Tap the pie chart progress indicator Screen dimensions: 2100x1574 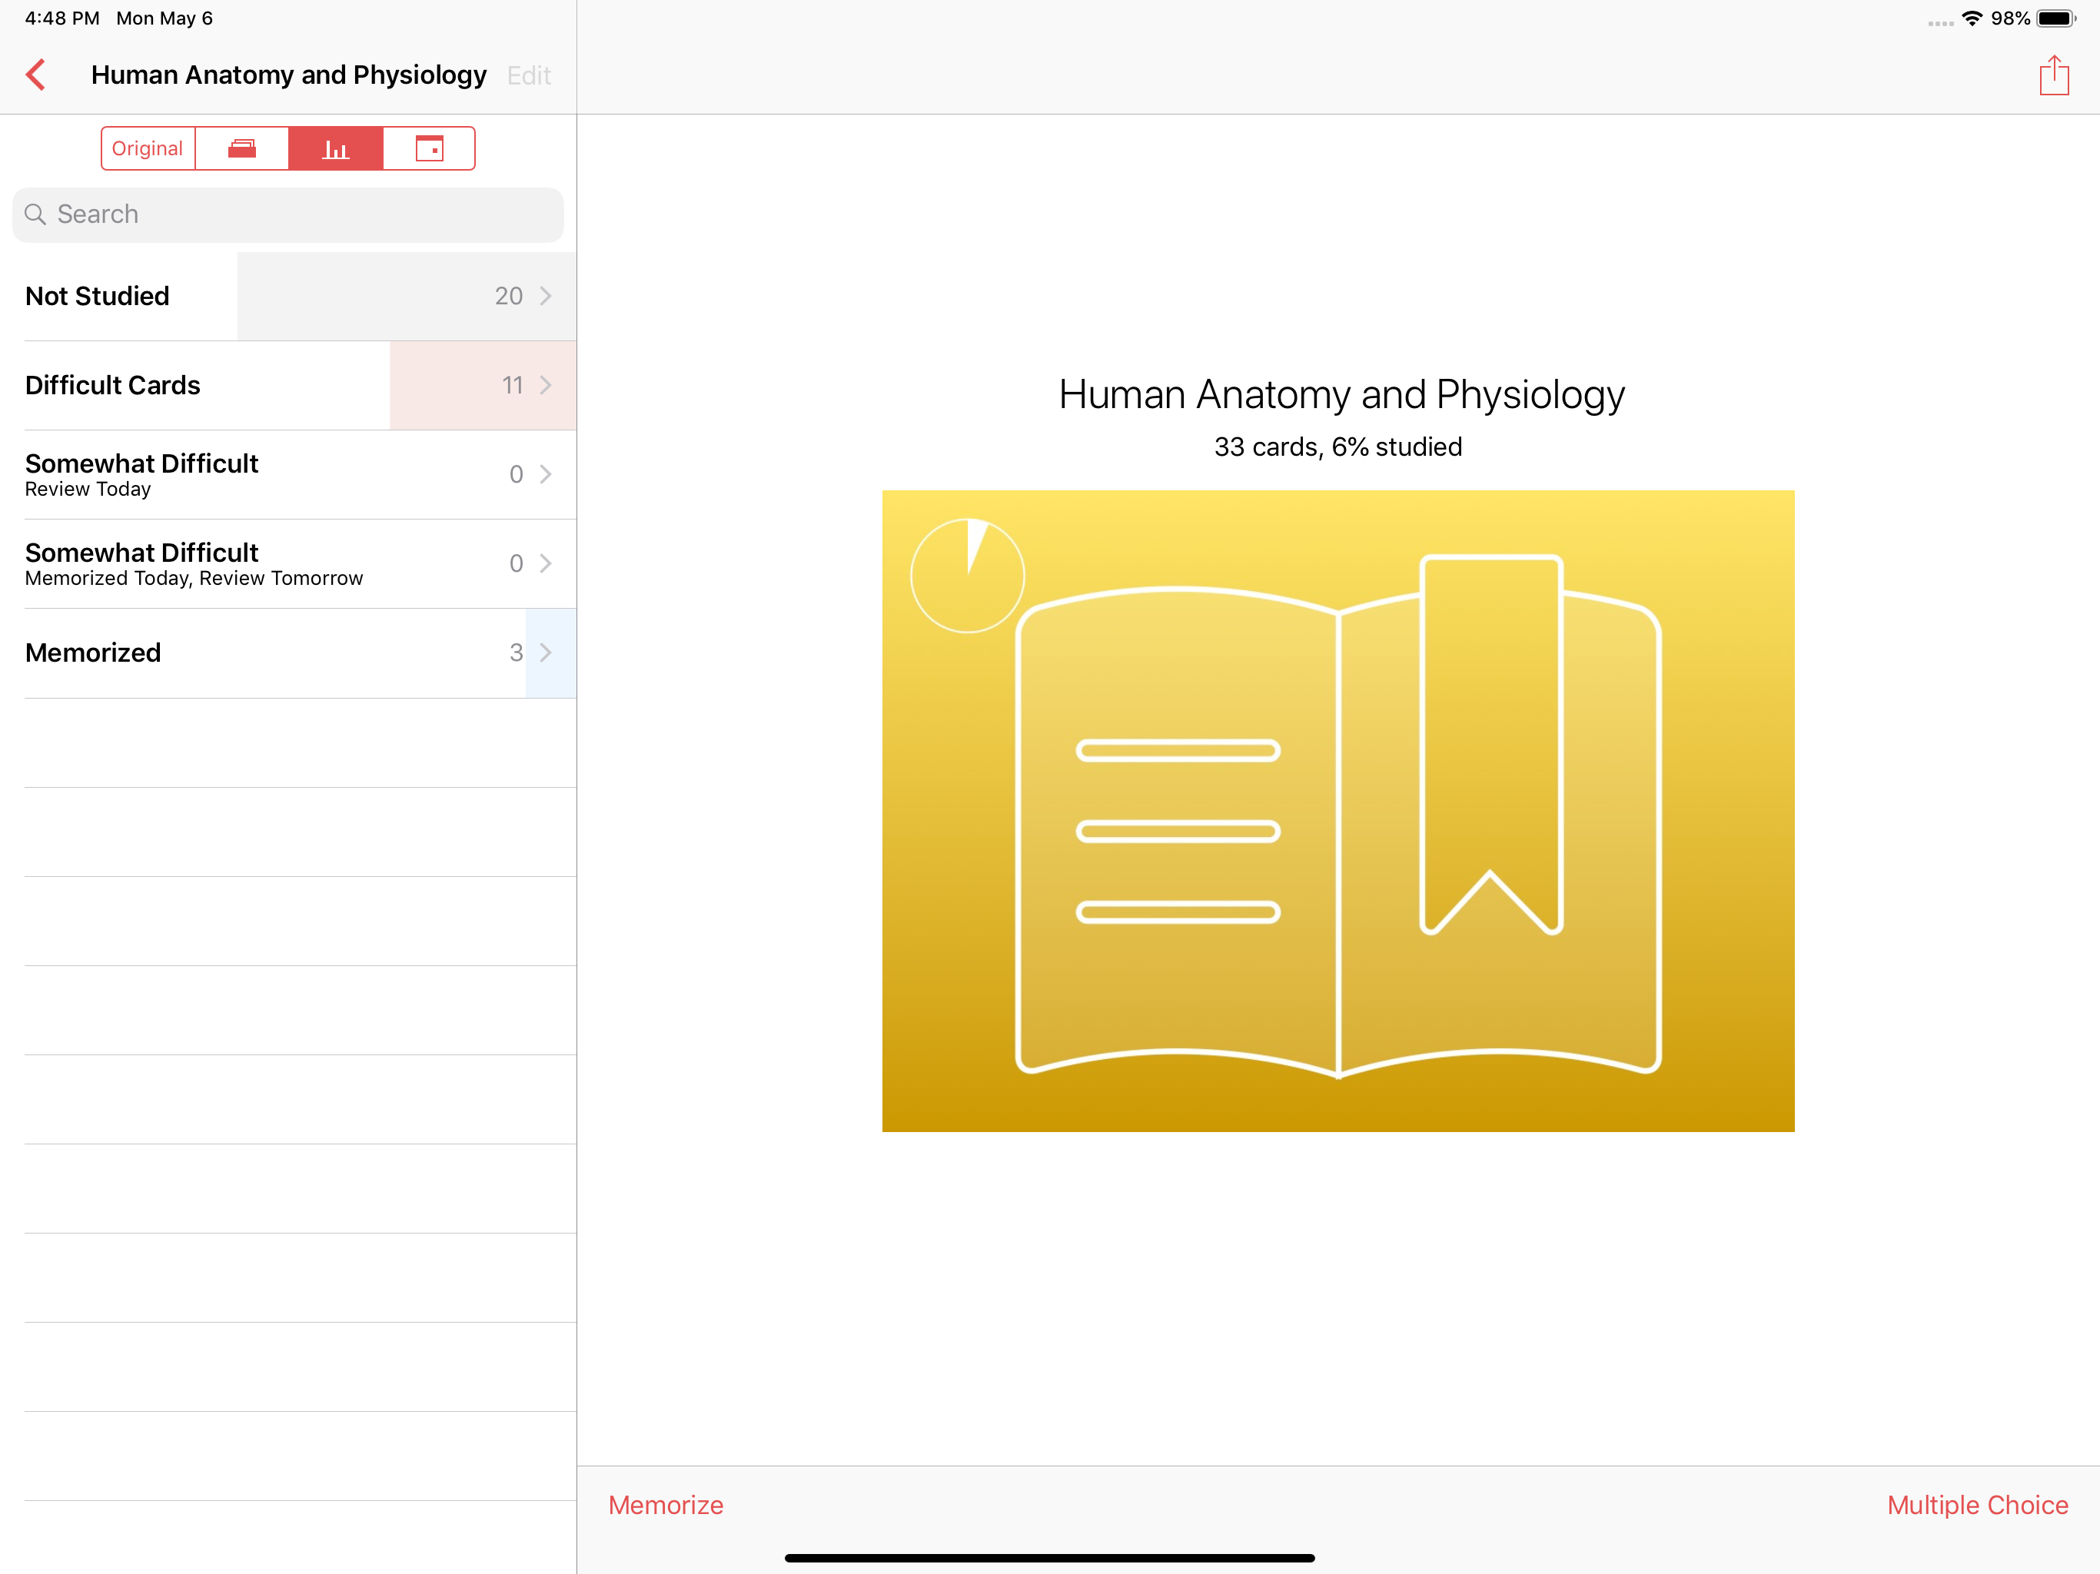pyautogui.click(x=968, y=576)
